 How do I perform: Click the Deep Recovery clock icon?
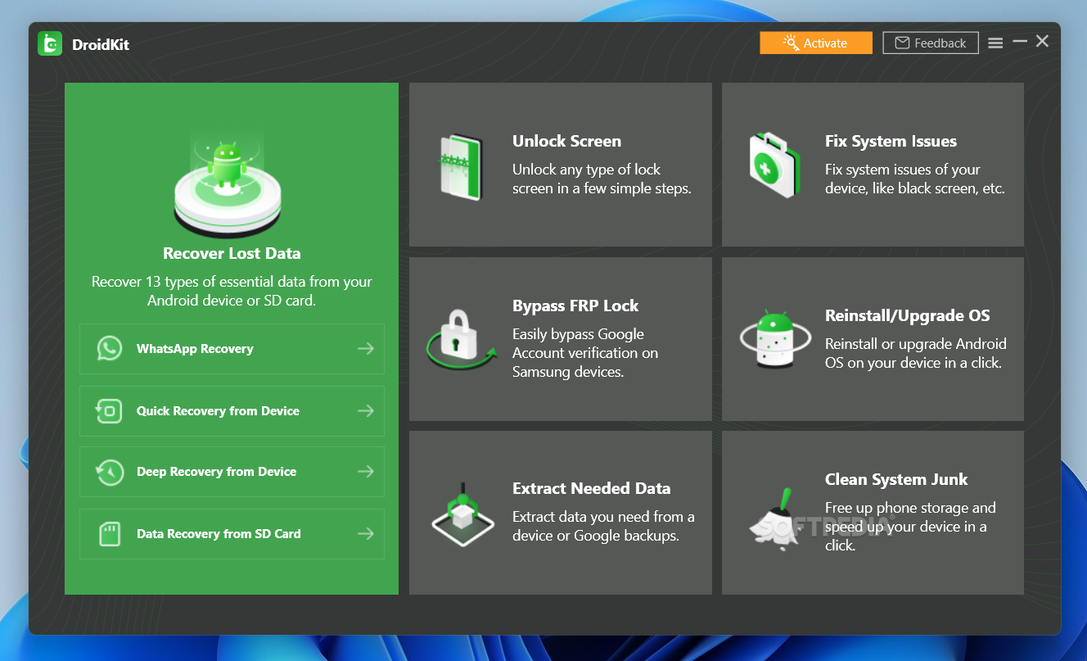[109, 472]
